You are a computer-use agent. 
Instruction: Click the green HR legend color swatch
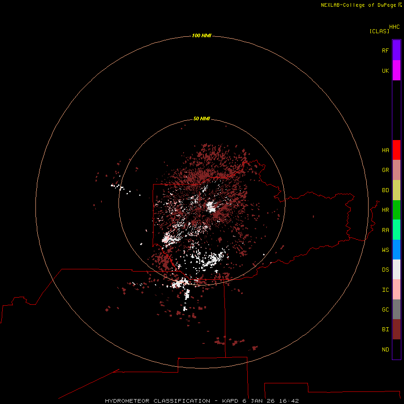click(x=396, y=210)
